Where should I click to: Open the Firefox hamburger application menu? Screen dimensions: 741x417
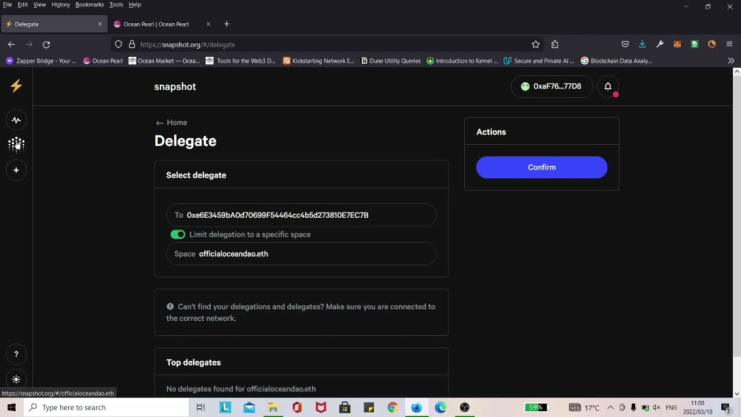point(729,44)
